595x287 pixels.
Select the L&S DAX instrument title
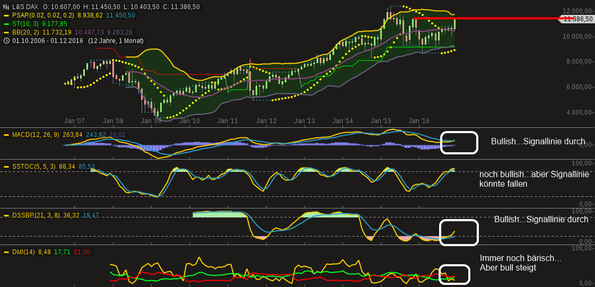tap(25, 7)
